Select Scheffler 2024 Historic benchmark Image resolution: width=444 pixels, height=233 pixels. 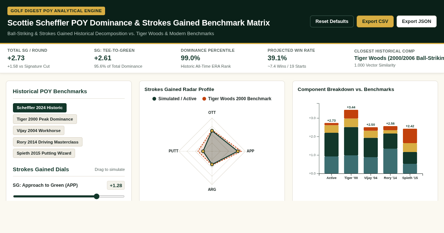click(40, 108)
